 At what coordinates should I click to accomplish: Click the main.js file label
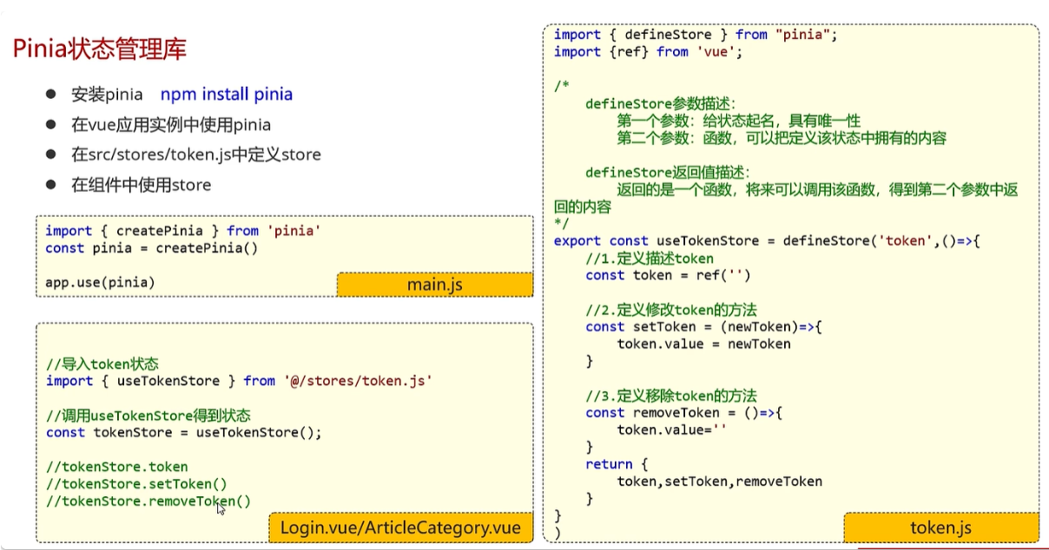pyautogui.click(x=434, y=285)
